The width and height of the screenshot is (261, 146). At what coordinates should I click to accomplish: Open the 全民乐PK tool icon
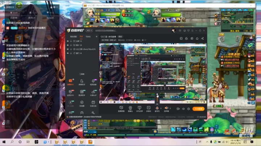tap(70, 93)
